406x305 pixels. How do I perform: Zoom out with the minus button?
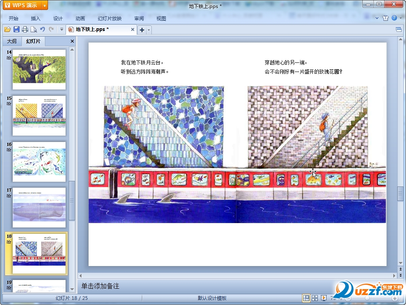[348, 299]
